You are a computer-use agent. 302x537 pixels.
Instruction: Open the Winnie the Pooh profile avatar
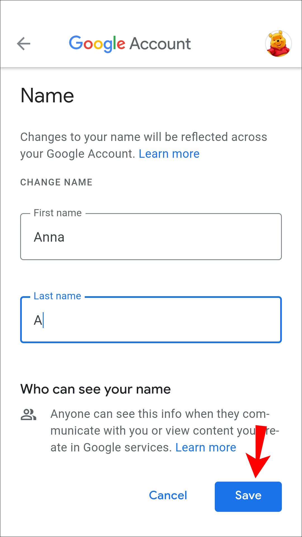278,44
